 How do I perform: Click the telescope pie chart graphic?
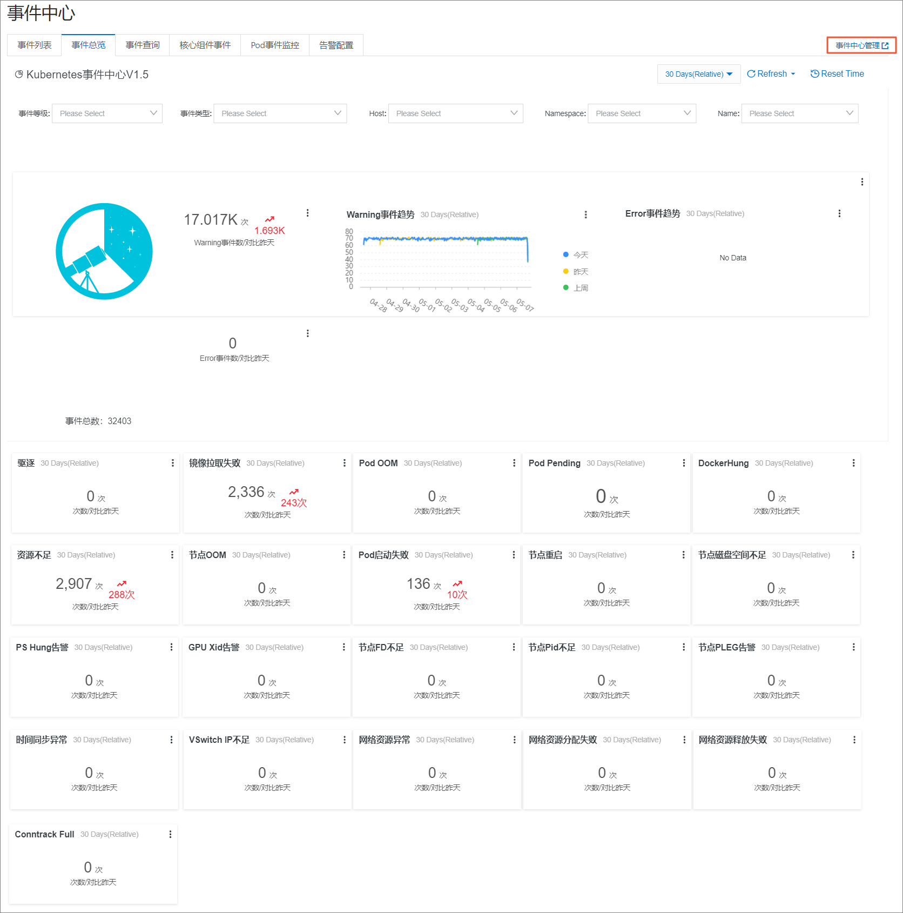coord(104,251)
